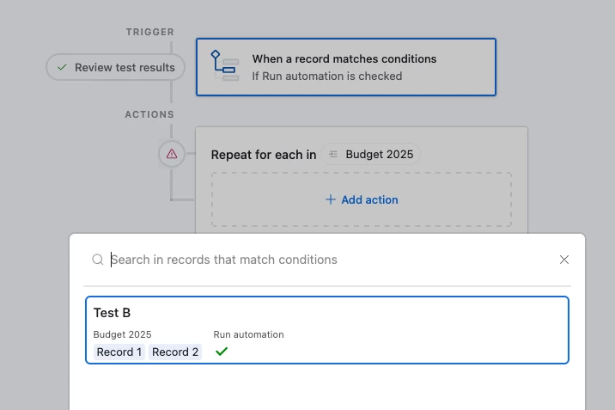Click the Record 2 linked chip
Screen dimensions: 615x410
point(175,352)
